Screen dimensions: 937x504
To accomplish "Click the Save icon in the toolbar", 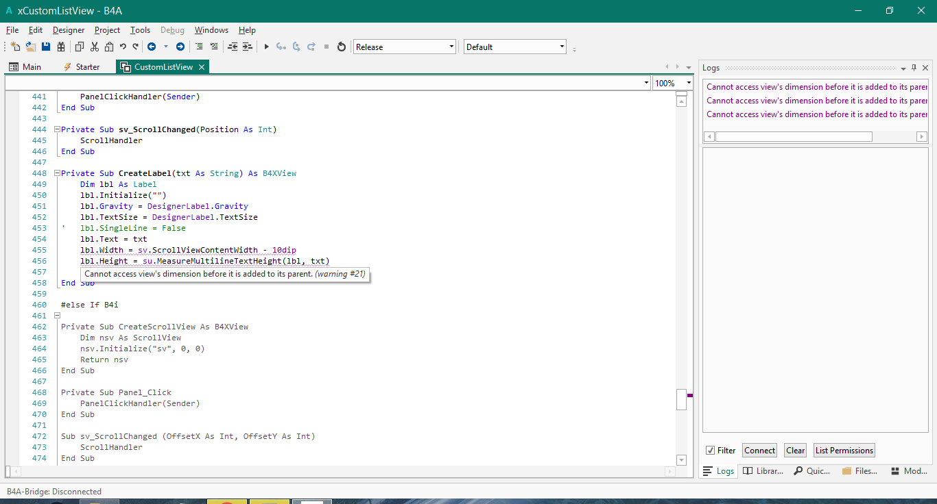I will point(46,47).
